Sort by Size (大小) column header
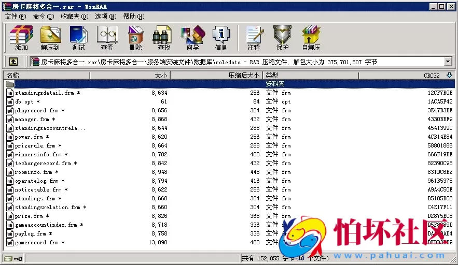Viewport: 458px width, 265px height. pyautogui.click(x=130, y=76)
